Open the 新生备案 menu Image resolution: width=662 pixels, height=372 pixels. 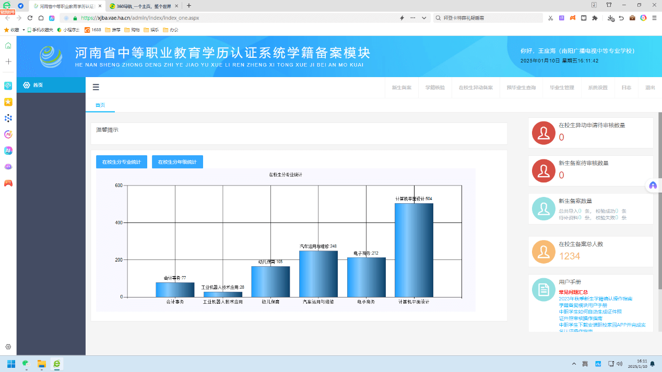[x=401, y=88]
